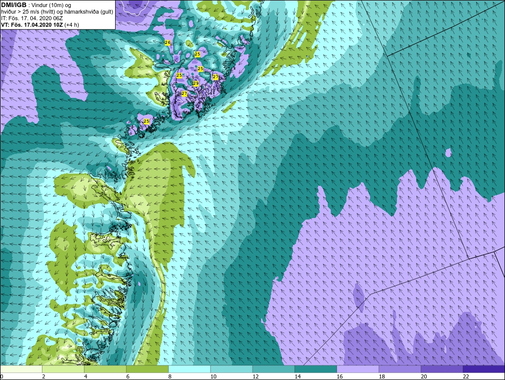Image resolution: width=505 pixels, height=380 pixels.
Task: Select the 6–8 m/s olive green legend swatch
Action: coord(147,369)
